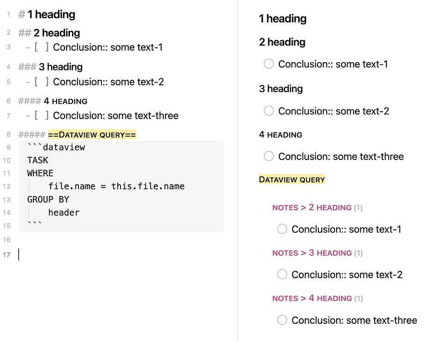The width and height of the screenshot is (437, 342).
Task: Toggle the "Conclusion: some text-three" task checkbox
Action: [x=269, y=156]
